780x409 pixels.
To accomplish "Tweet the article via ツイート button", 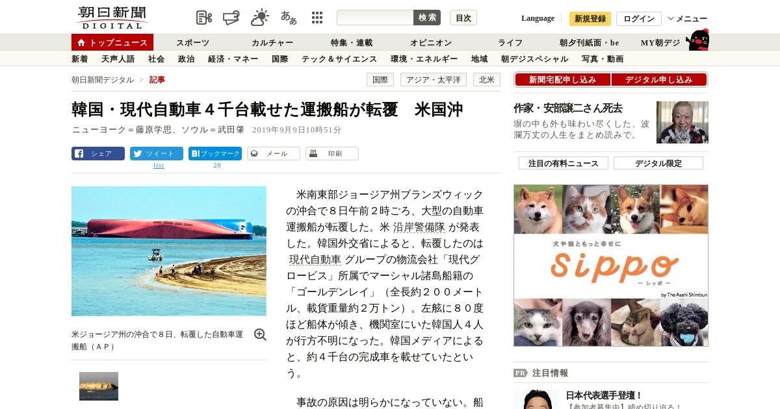I will [157, 154].
